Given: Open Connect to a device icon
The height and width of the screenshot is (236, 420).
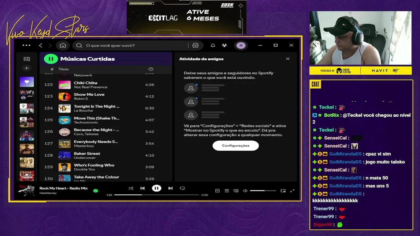Looking at the screenshot, I should click(x=236, y=191).
